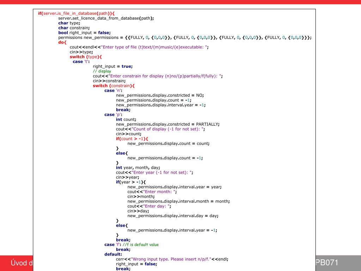Screen dimensions: 361x271
Task: Select the 'display.interval.day = day;' line
Action: tap(173, 216)
